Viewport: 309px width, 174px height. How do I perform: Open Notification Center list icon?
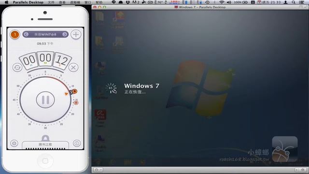(301, 2)
